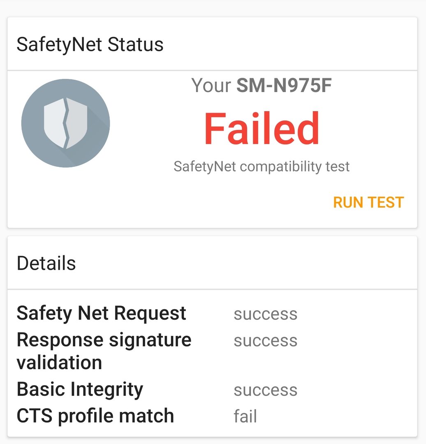Click the Safety Net Request success value
The width and height of the screenshot is (426, 444).
[265, 314]
